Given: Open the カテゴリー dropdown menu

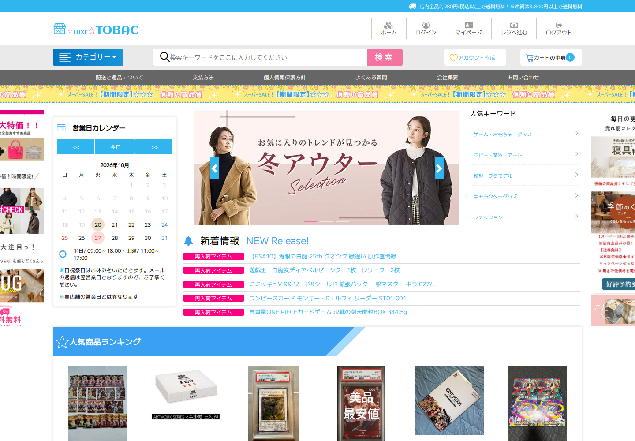Looking at the screenshot, I should [88, 57].
